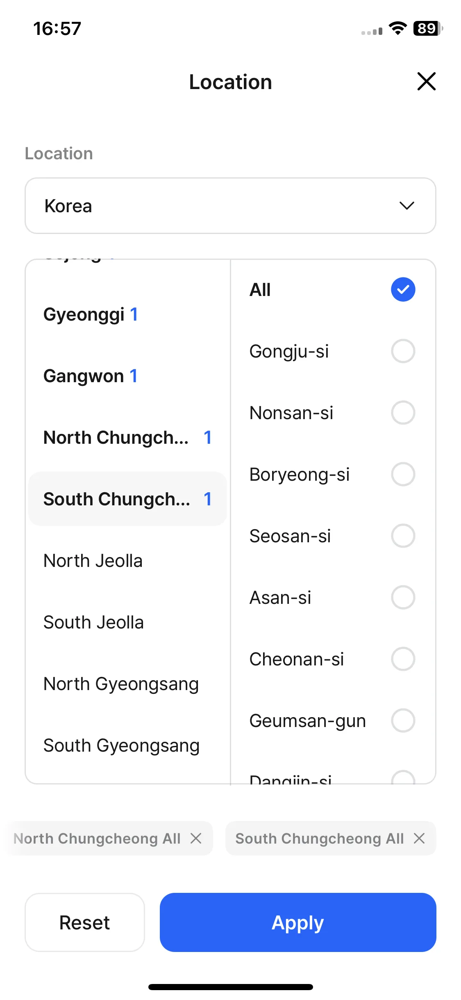Choose Cheonan-si radio option
The width and height of the screenshot is (461, 1000).
[403, 659]
